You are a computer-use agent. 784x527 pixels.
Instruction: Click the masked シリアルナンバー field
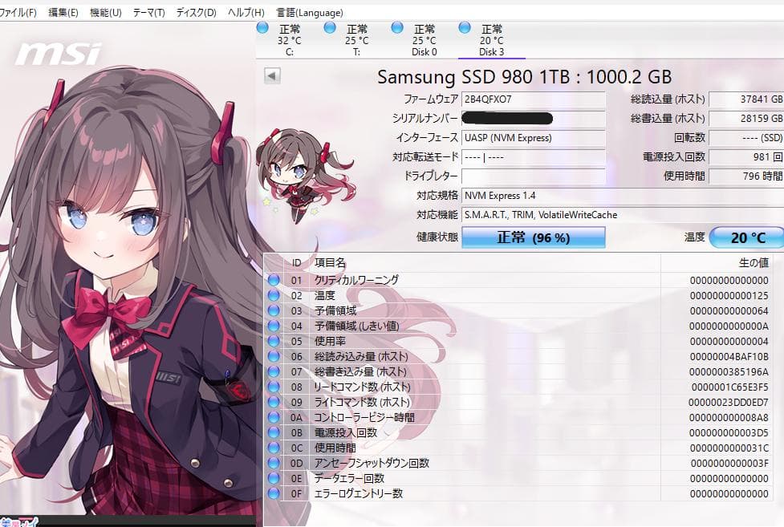coord(506,119)
